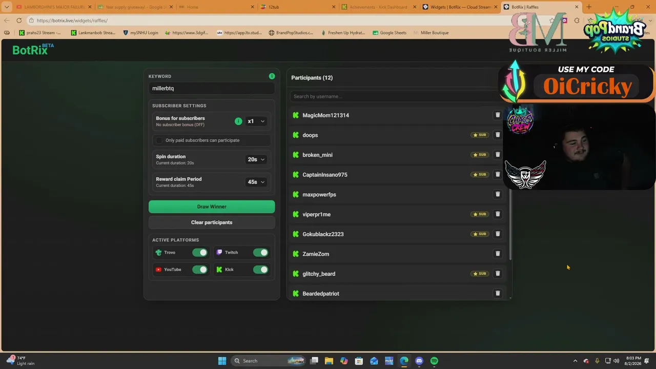The width and height of the screenshot is (656, 369).
Task: Open the Achievements Kick Dashboard tab
Action: 379,7
